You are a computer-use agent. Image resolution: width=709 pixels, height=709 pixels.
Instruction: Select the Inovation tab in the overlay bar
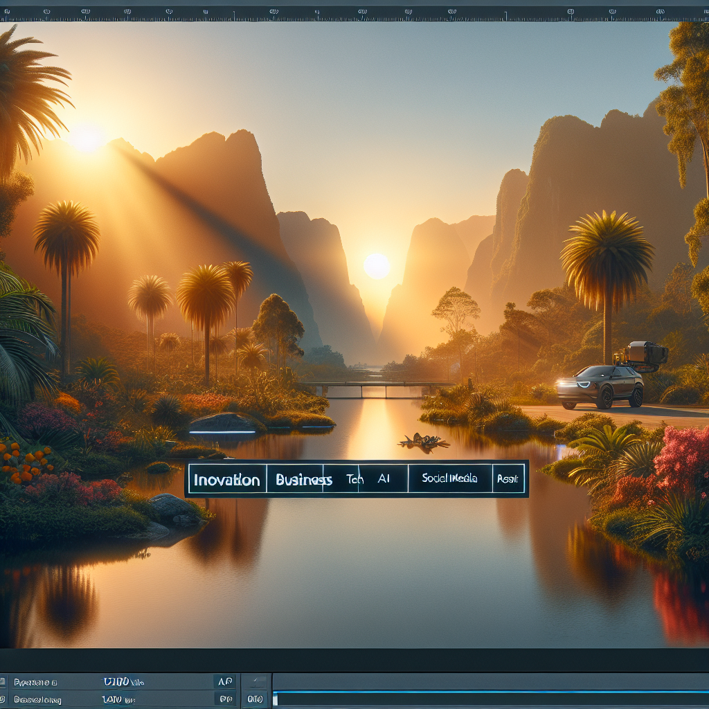226,479
